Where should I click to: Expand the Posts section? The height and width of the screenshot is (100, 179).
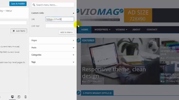coord(53,47)
